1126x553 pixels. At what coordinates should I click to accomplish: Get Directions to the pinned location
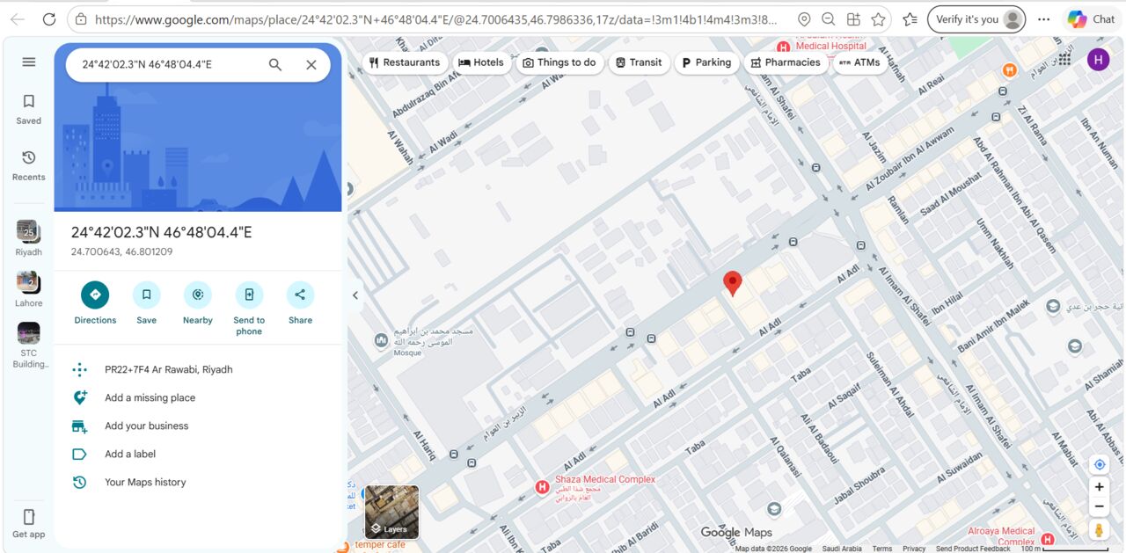(x=95, y=303)
